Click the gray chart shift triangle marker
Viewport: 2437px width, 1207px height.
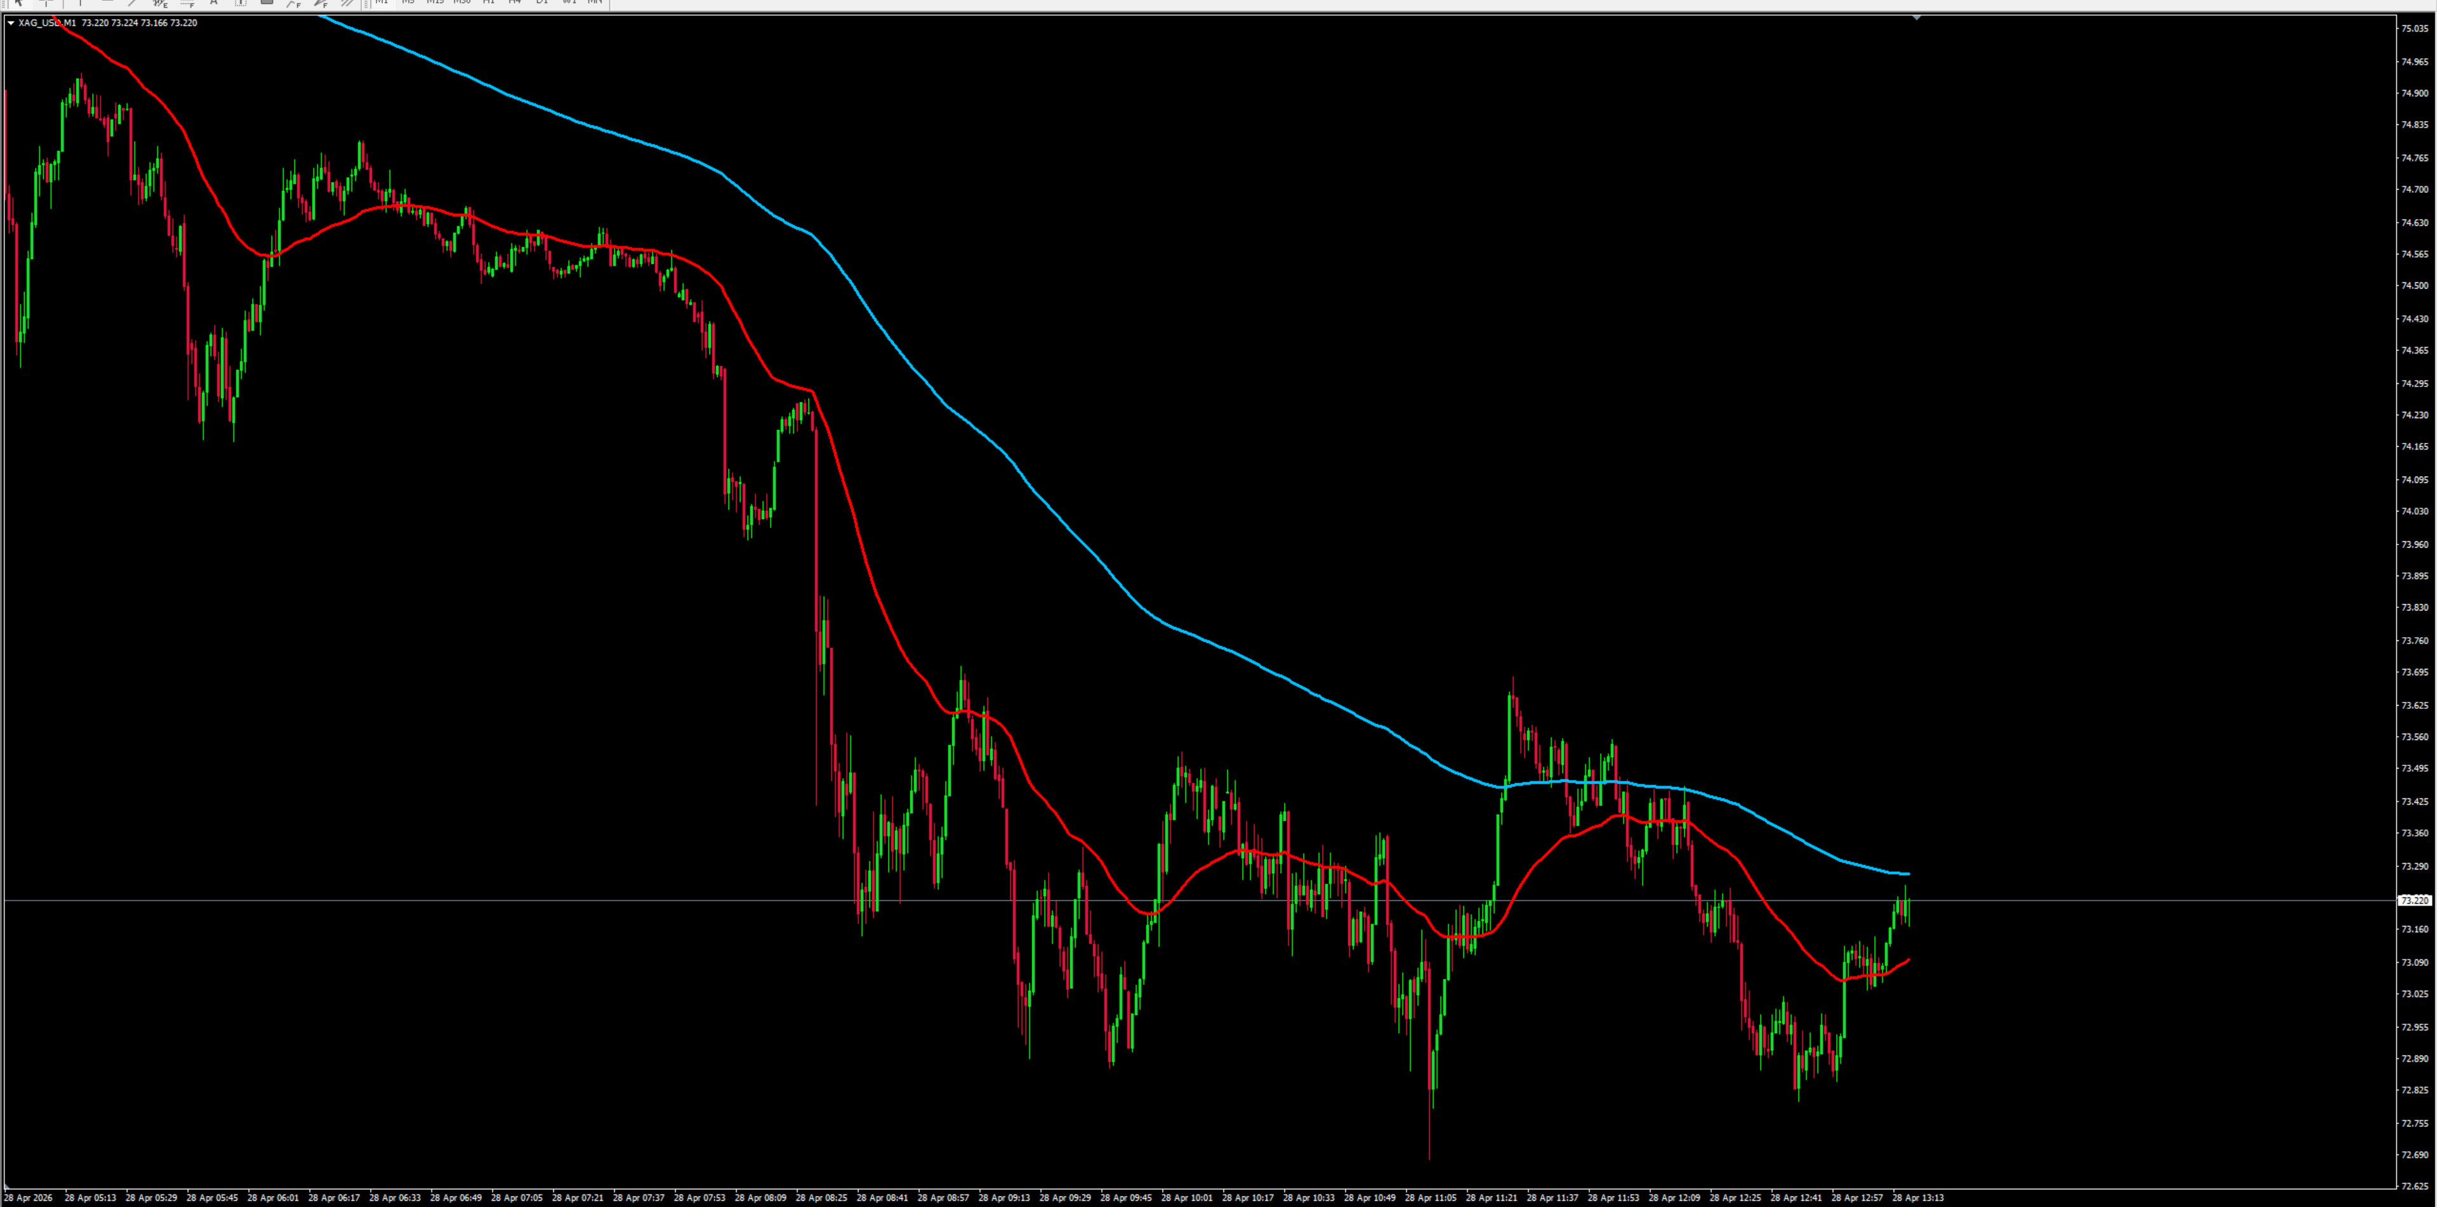[x=1917, y=18]
